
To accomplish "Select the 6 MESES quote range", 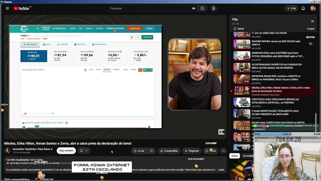I will point(116,70).
